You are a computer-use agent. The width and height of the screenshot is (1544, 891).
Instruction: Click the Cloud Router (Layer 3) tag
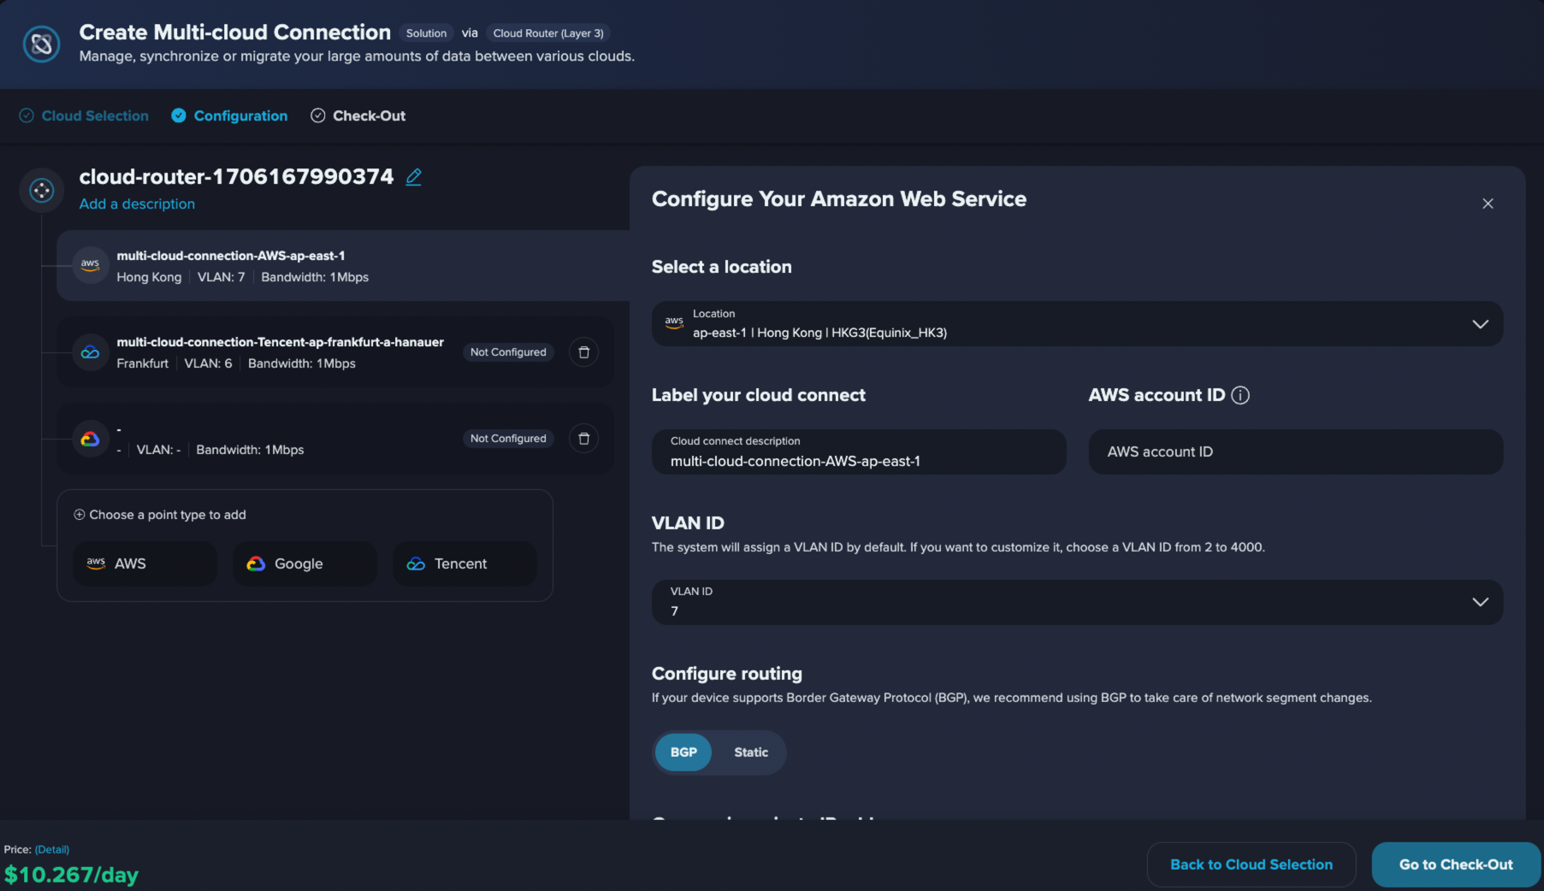548,33
